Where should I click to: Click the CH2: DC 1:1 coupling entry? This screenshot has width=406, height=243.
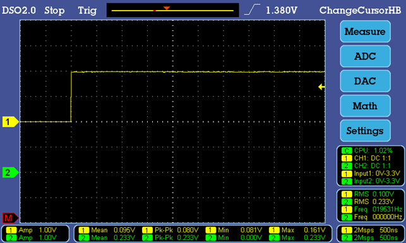[x=366, y=166]
